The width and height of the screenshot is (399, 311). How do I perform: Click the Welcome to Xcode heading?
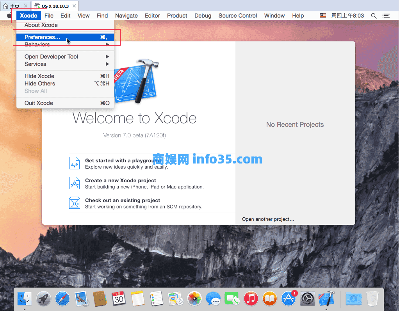click(134, 118)
